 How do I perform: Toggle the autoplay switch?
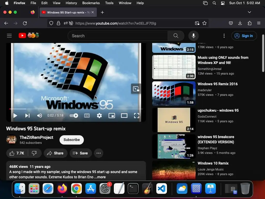pyautogui.click(x=74, y=116)
